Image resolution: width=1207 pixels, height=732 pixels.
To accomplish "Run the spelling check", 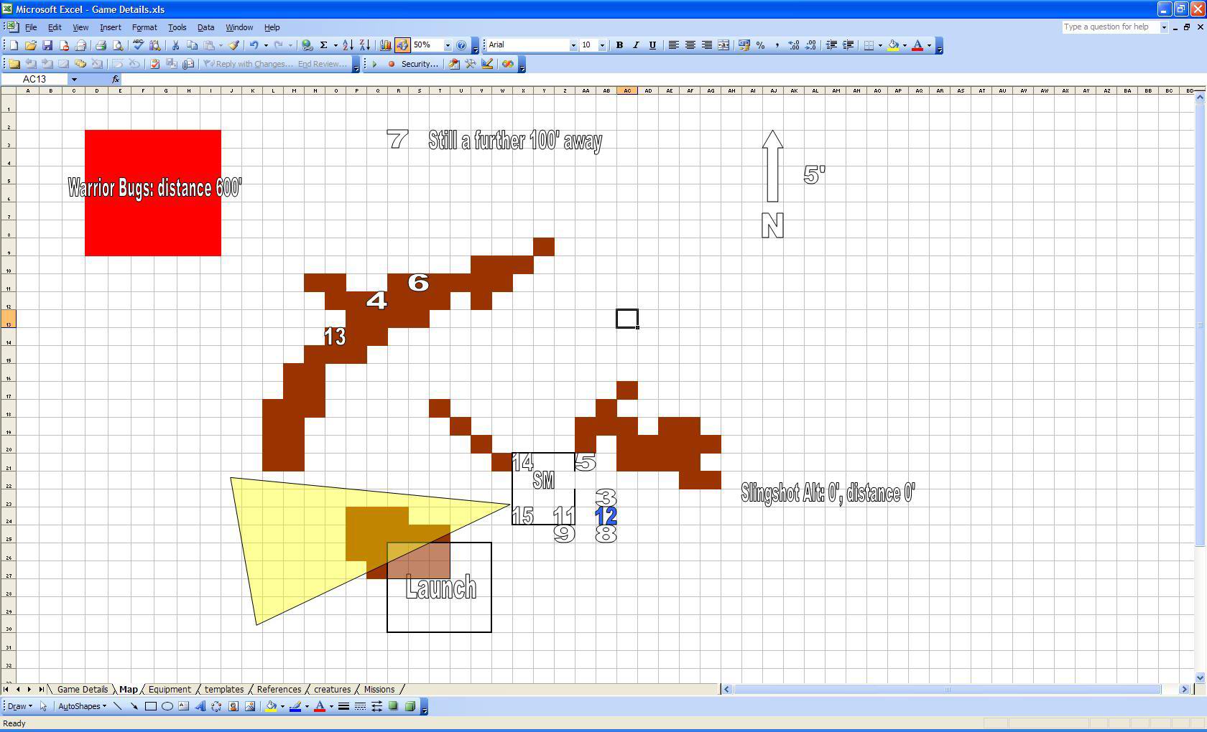I will tap(138, 45).
